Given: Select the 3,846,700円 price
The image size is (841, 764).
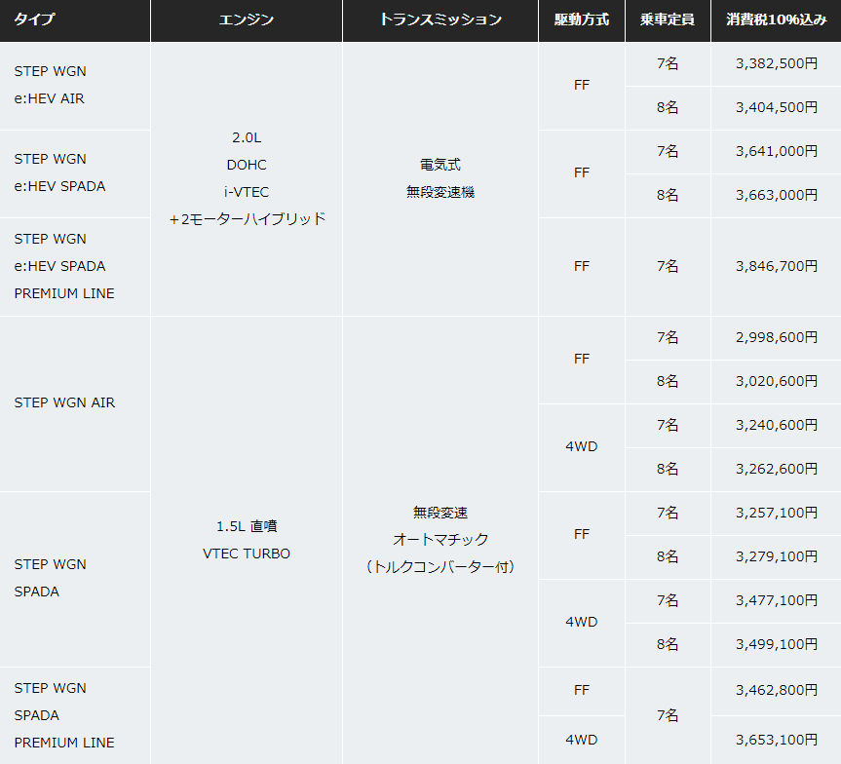Looking at the screenshot, I should tap(776, 266).
